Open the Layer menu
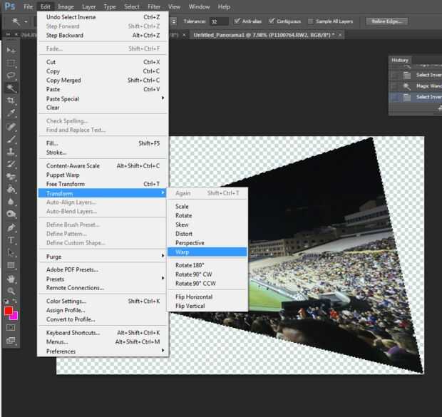This screenshot has height=417, width=442. [89, 6]
